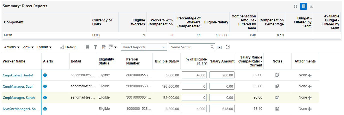344x115 pixels.
Task: Select the summary table view button
Action: pyautogui.click(x=303, y=6)
